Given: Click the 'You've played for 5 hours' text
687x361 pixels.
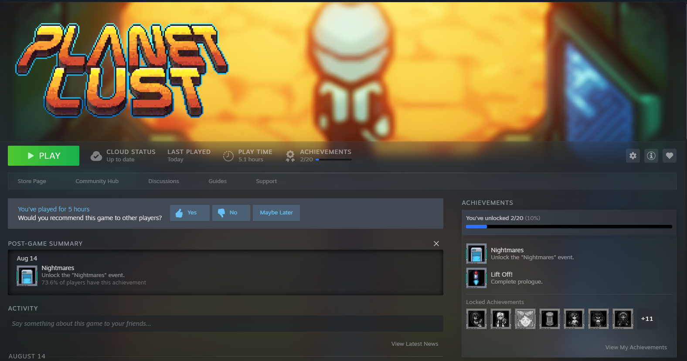Looking at the screenshot, I should pos(54,209).
